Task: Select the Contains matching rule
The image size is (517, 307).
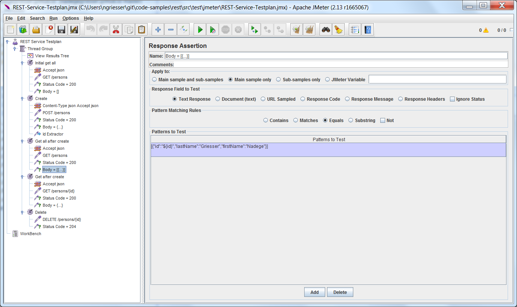Action: [x=276, y=121]
